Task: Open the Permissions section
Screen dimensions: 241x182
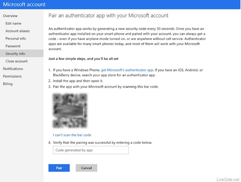Action: point(12,76)
